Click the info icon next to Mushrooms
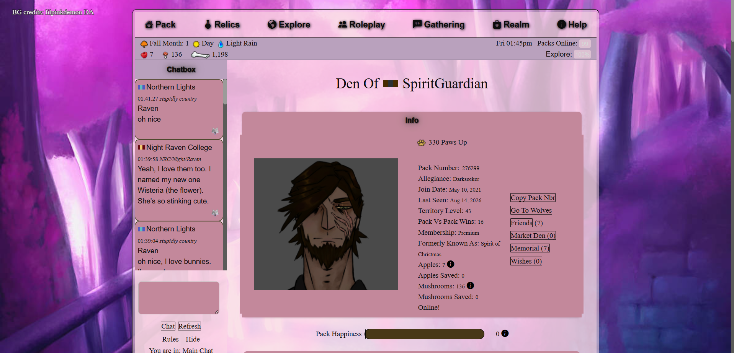734x353 pixels. (x=471, y=285)
